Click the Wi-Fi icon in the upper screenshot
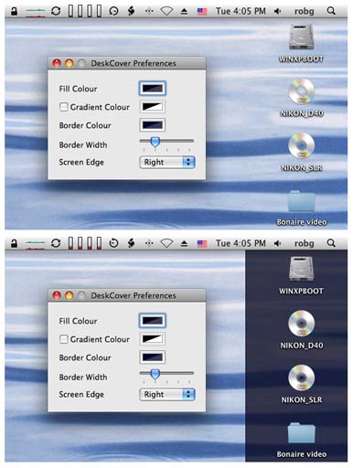 point(166,12)
